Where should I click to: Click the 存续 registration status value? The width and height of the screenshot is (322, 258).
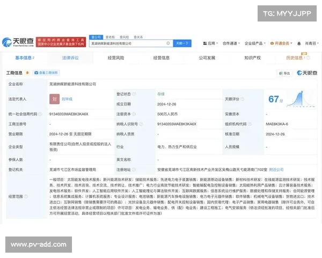coord(161,94)
